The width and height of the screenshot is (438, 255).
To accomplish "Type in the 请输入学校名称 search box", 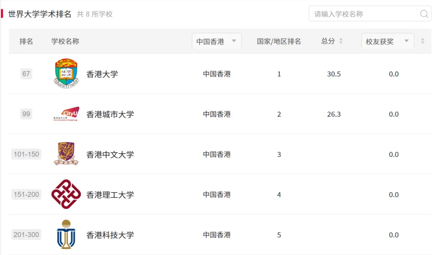I will [365, 14].
